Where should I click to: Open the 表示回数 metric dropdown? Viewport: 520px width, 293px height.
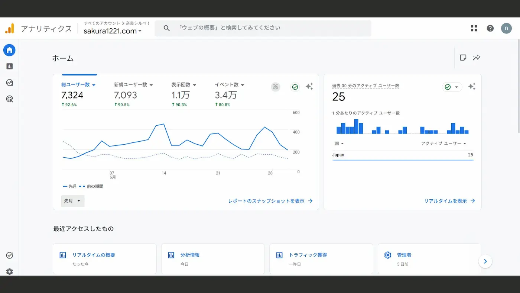tap(184, 85)
